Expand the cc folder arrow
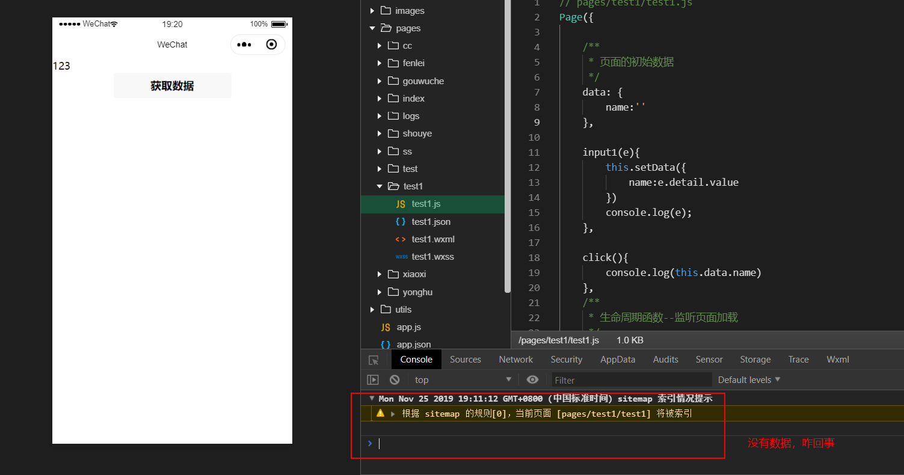Image resolution: width=904 pixels, height=475 pixels. tap(380, 46)
